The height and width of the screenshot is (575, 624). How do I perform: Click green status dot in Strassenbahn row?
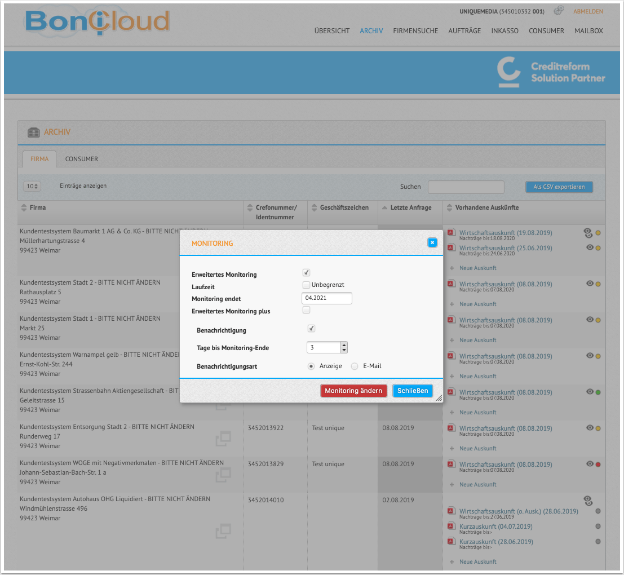(x=598, y=392)
